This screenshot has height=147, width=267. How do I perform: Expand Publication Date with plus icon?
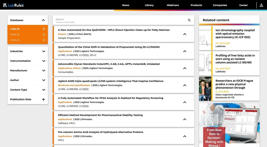pos(43,99)
